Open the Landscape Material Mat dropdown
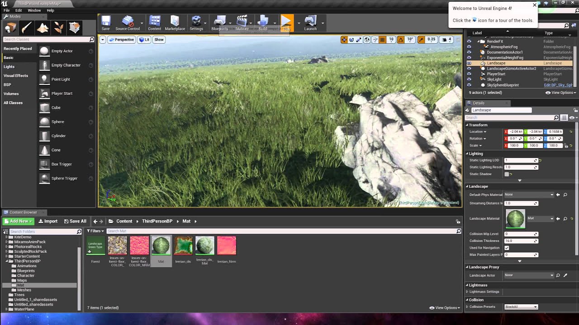Screen dimensions: 579x325 (x=541, y=218)
